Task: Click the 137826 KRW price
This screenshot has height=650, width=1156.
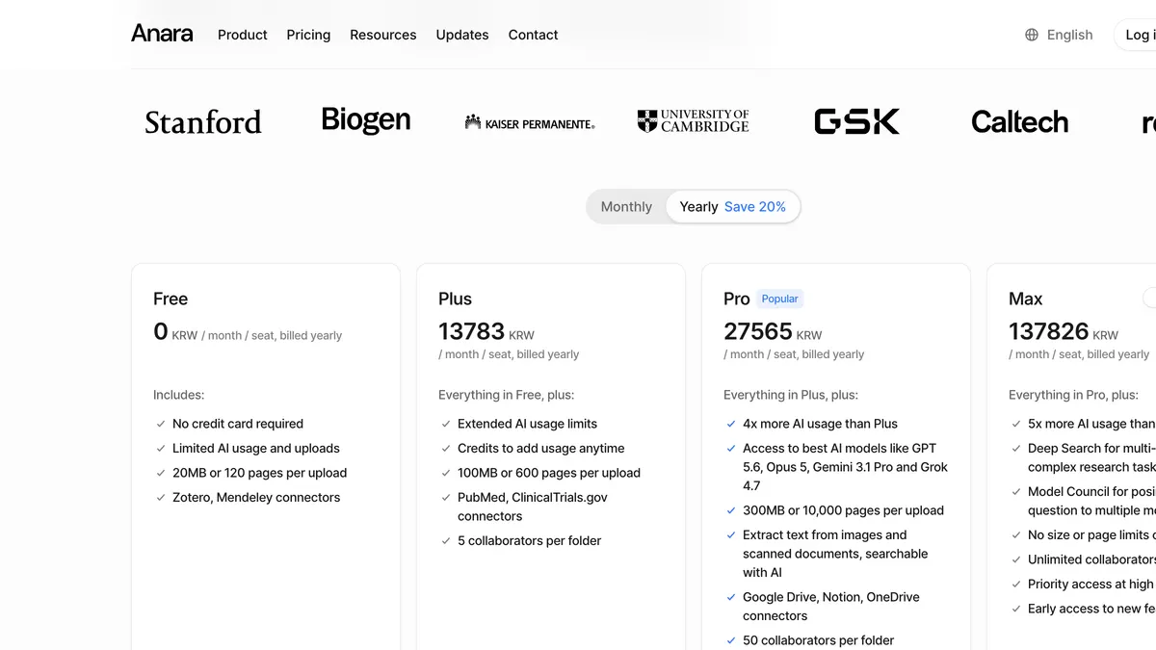Action: (x=1064, y=331)
